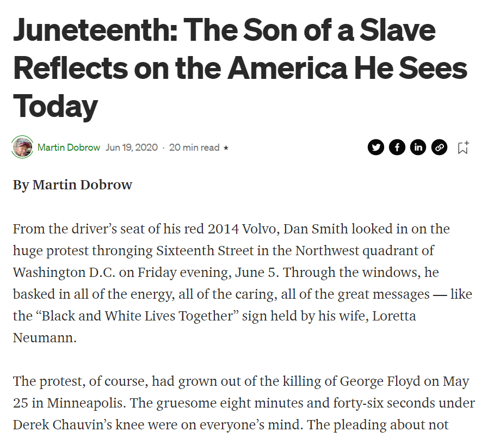Click the Jun 19, 2020 publish date
Image resolution: width=500 pixels, height=438 pixels.
[132, 147]
